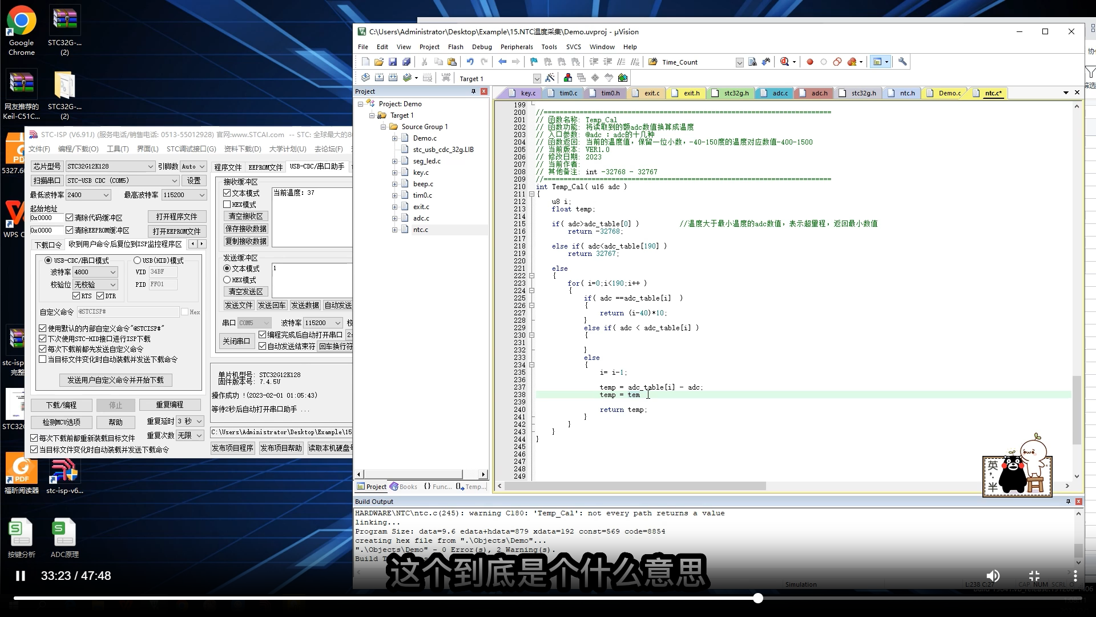Open the editor tab list dropdown arrow
Screen dimensions: 1096x617
1066,93
